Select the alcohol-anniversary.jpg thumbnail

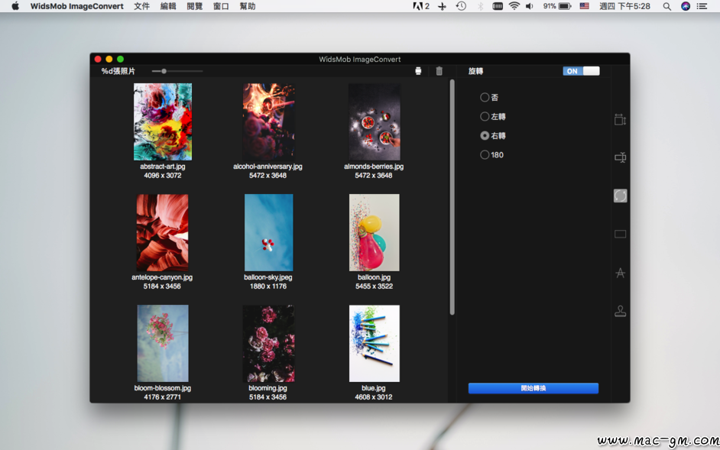tap(268, 121)
